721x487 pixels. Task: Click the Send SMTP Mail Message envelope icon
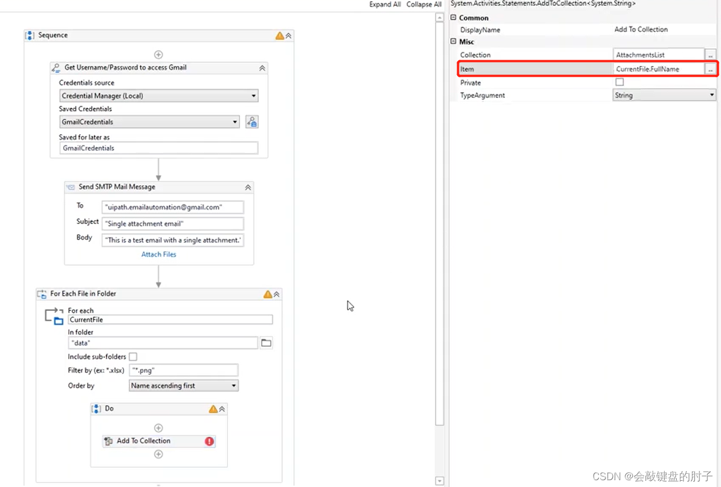[71, 187]
